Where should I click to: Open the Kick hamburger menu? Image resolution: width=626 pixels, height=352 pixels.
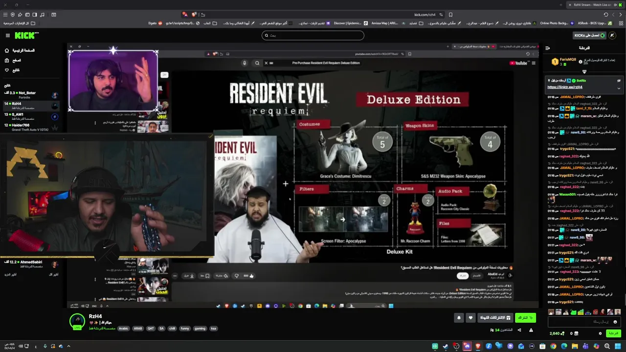[x=7, y=35]
